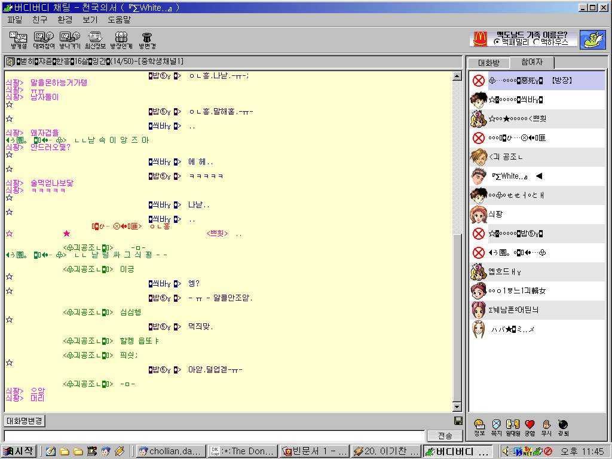Open the 파일 menu
This screenshot has width=612, height=459.
[14, 20]
